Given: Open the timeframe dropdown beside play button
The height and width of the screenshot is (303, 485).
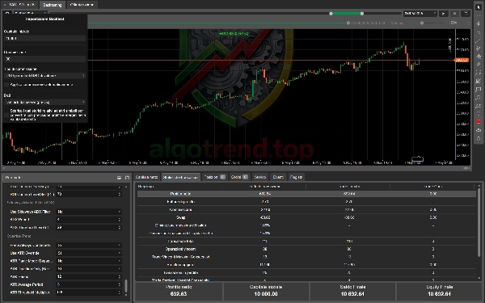Looking at the screenshot, I should [420, 14].
